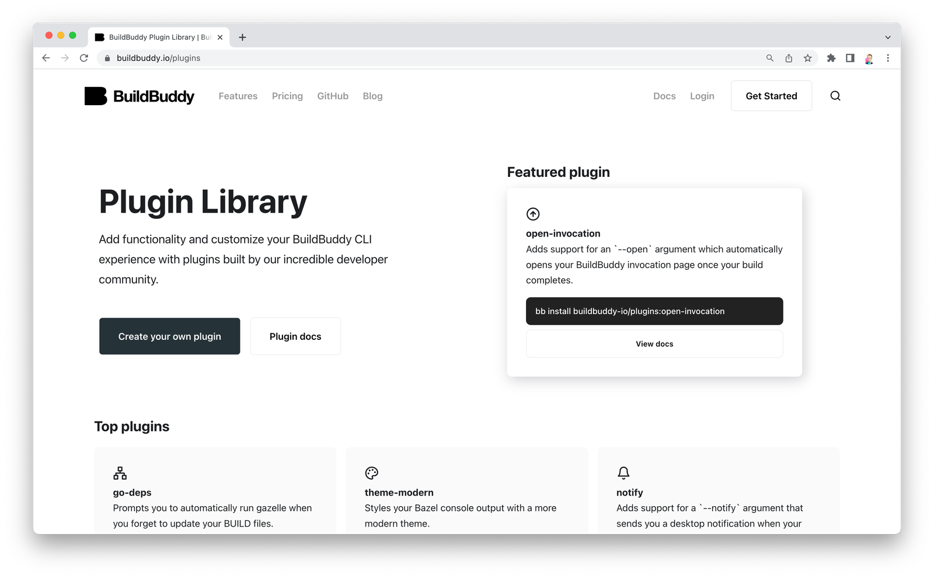934x578 pixels.
Task: Open the extensions puzzle icon
Action: coord(831,58)
